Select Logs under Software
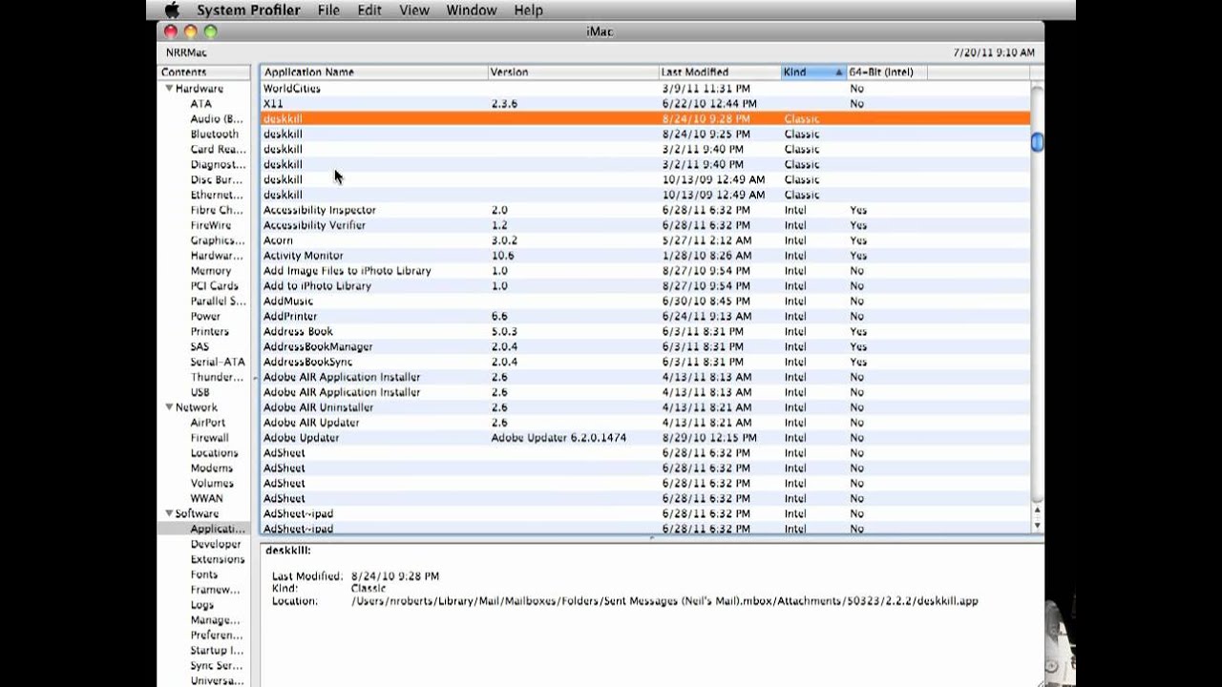This screenshot has height=687, width=1222. click(x=201, y=605)
